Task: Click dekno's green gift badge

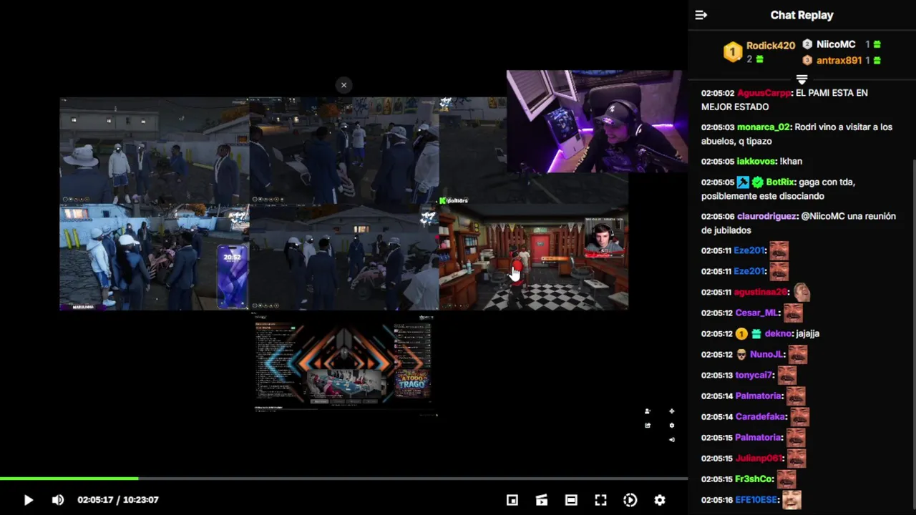Action: tap(756, 334)
